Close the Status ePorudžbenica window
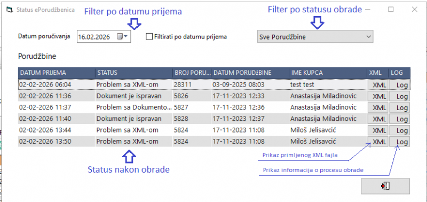This screenshot has height=202, width=427. pyautogui.click(x=415, y=10)
